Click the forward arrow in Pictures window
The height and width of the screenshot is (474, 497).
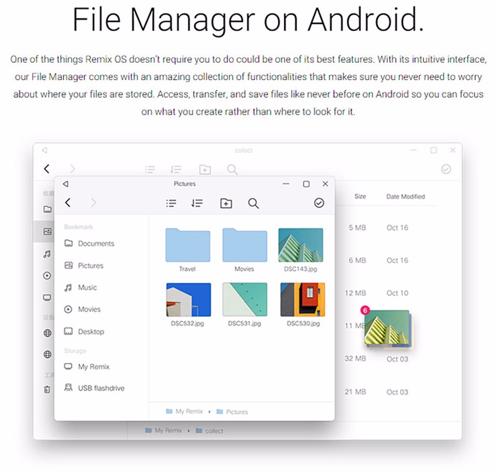pyautogui.click(x=94, y=203)
